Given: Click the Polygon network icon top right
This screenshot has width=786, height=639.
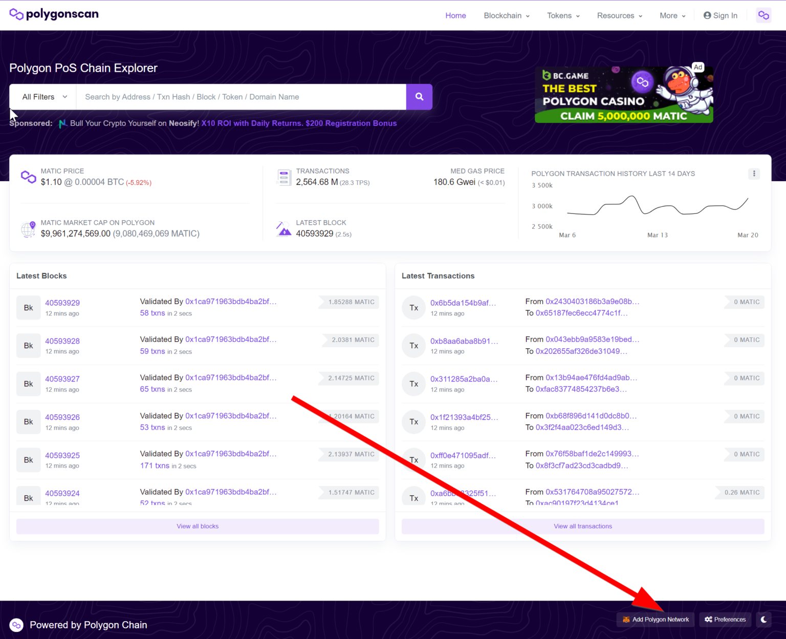Looking at the screenshot, I should 763,15.
